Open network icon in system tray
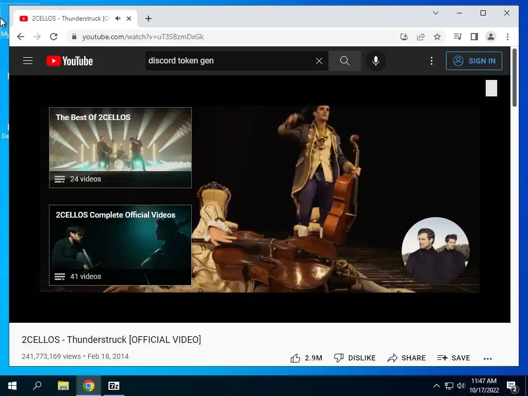 [449, 386]
